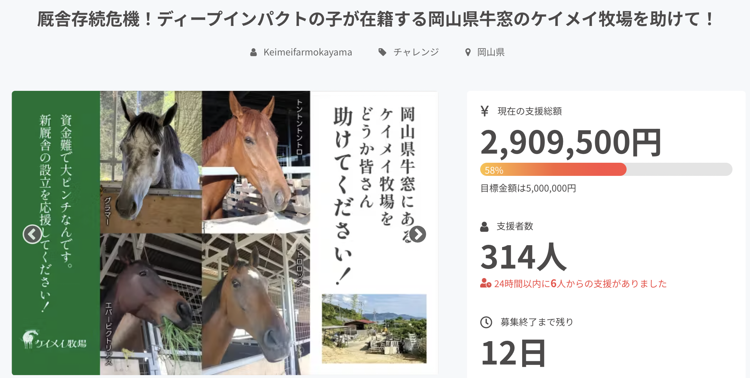Image resolution: width=750 pixels, height=378 pixels.
Task: Click the location pin icon beside 岡山県
Action: pos(468,52)
